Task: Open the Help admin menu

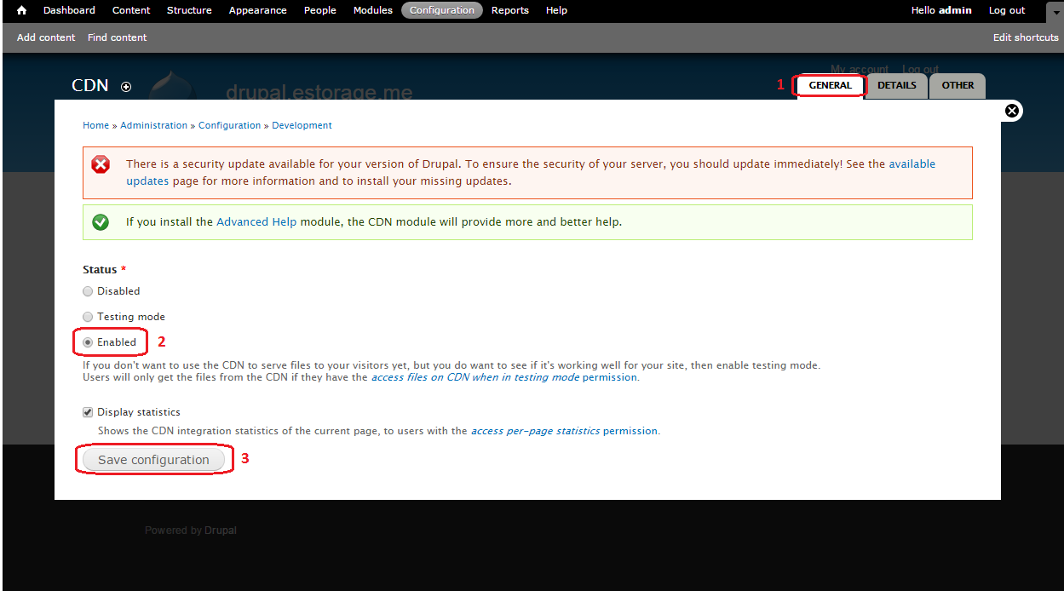Action: 556,10
